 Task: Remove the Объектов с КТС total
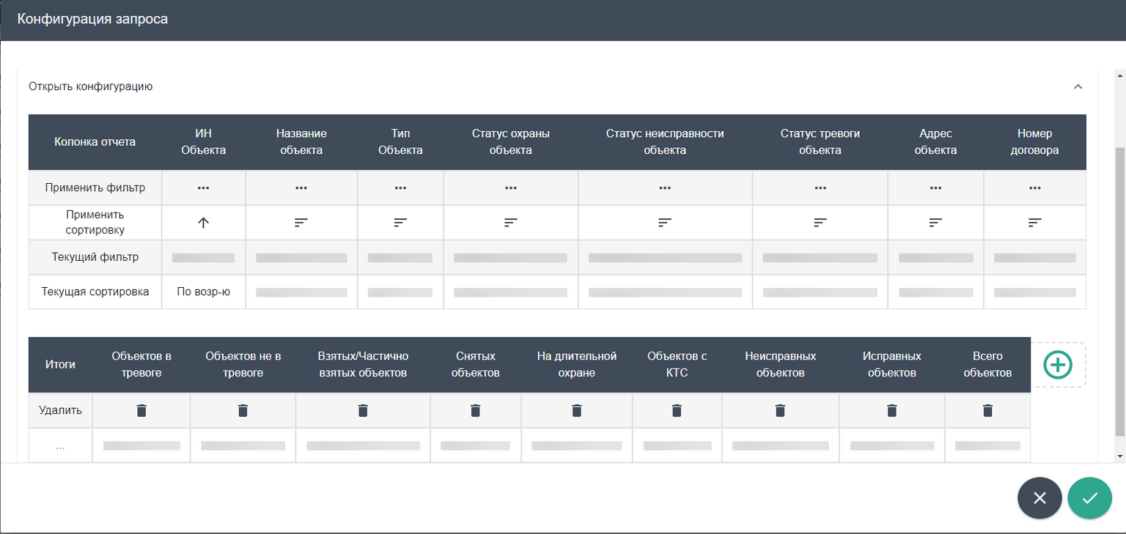click(677, 410)
